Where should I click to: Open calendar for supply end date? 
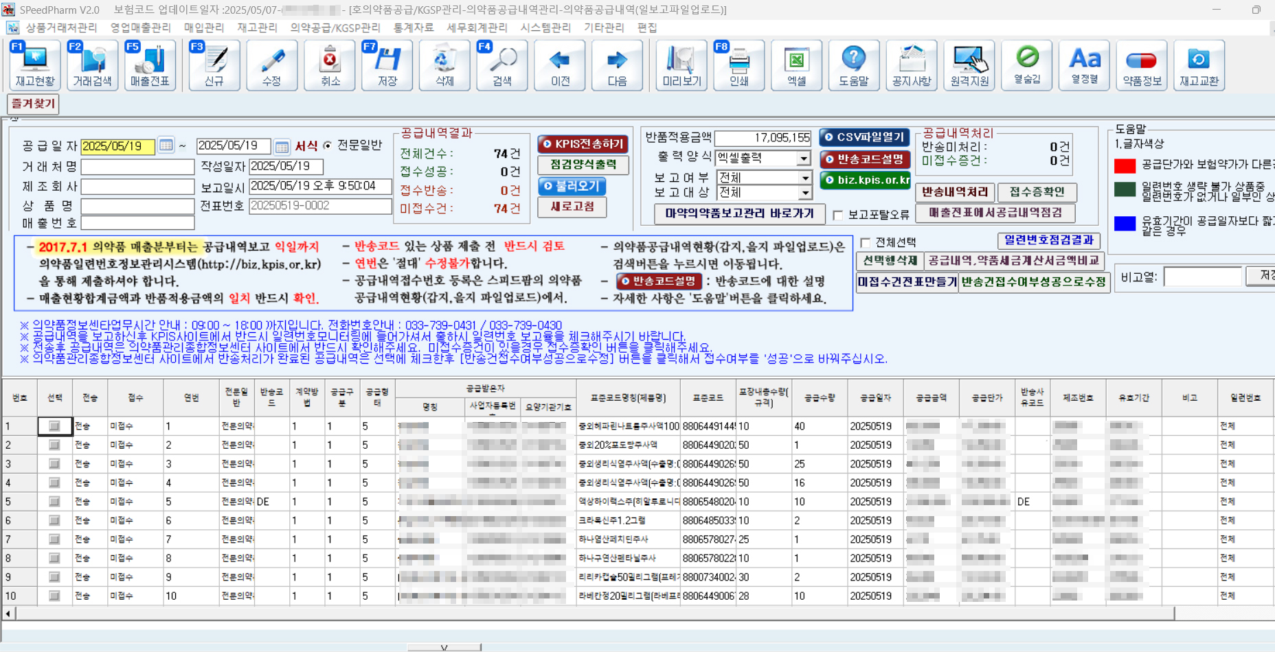click(282, 146)
